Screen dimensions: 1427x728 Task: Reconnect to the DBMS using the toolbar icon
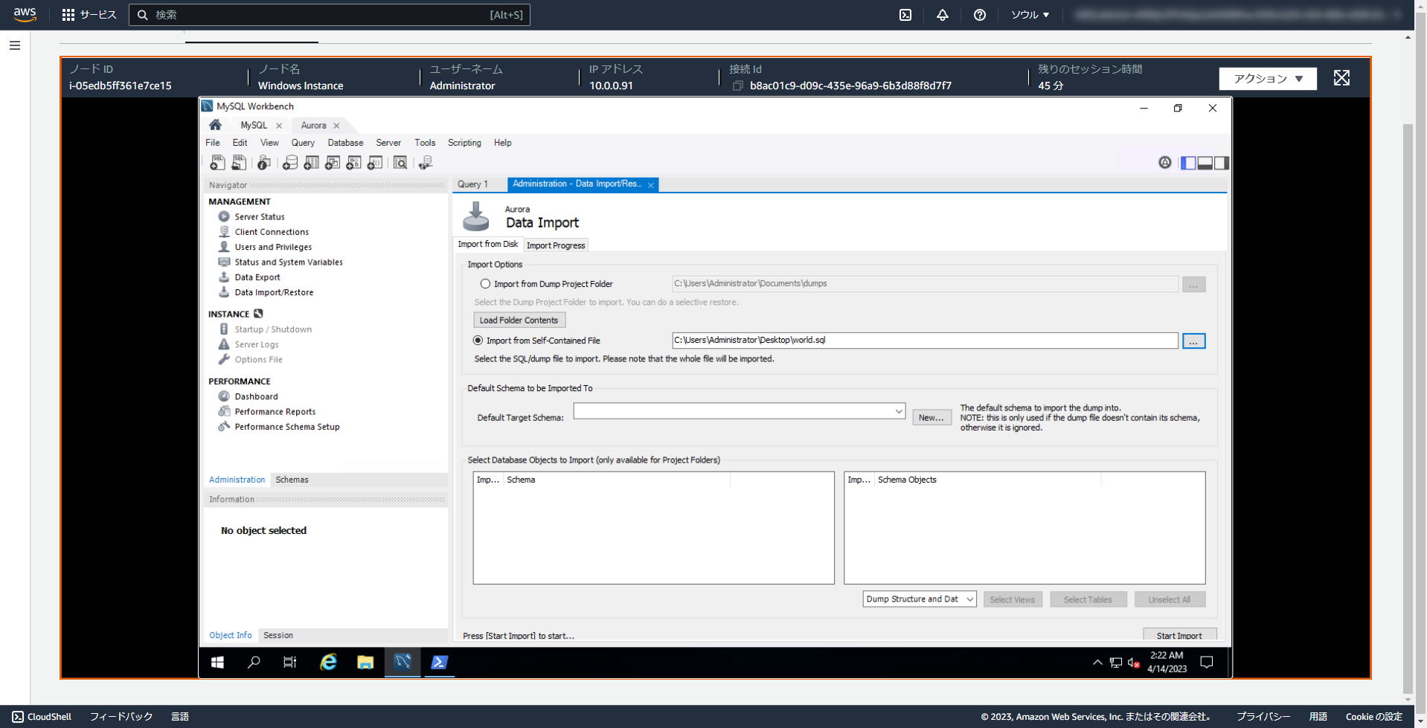(x=426, y=162)
